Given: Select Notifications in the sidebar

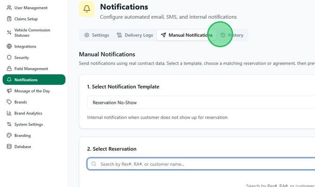Looking at the screenshot, I should coord(34,80).
